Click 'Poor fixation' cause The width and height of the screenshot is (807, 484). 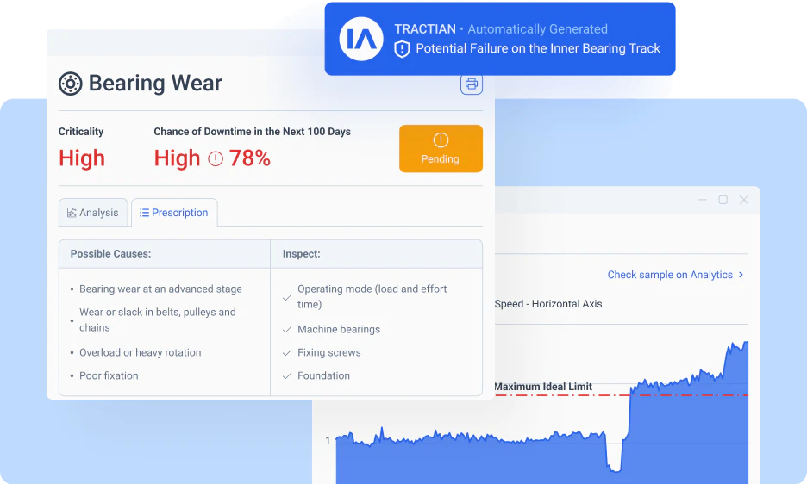[x=109, y=375]
